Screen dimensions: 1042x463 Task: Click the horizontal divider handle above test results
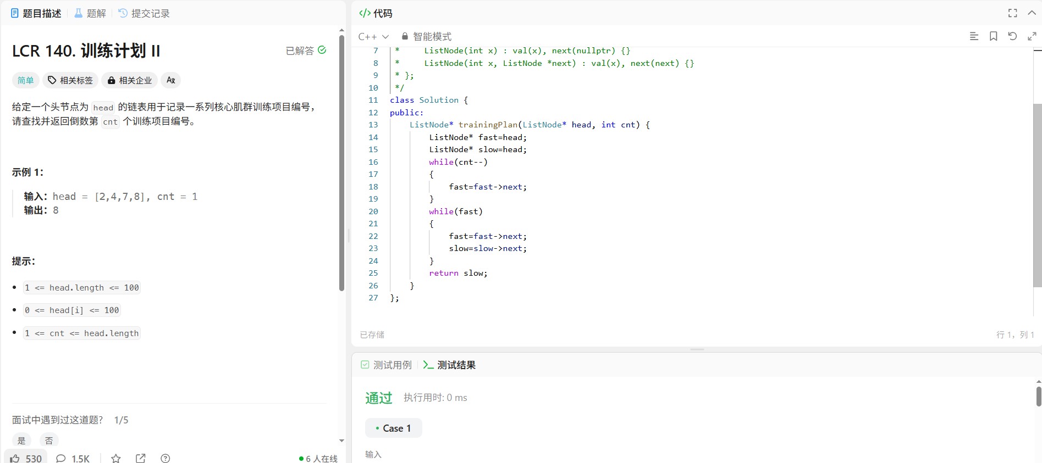697,349
